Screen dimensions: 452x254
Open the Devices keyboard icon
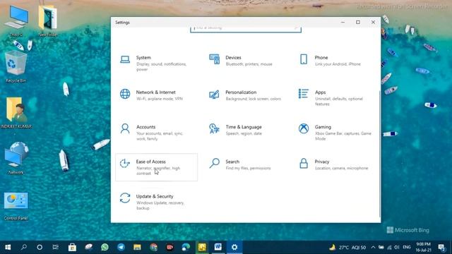click(x=214, y=59)
